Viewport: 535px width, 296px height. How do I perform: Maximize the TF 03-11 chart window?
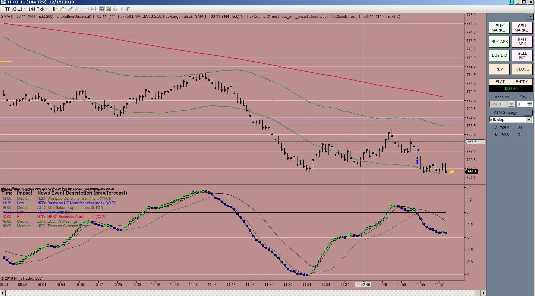coord(524,2)
